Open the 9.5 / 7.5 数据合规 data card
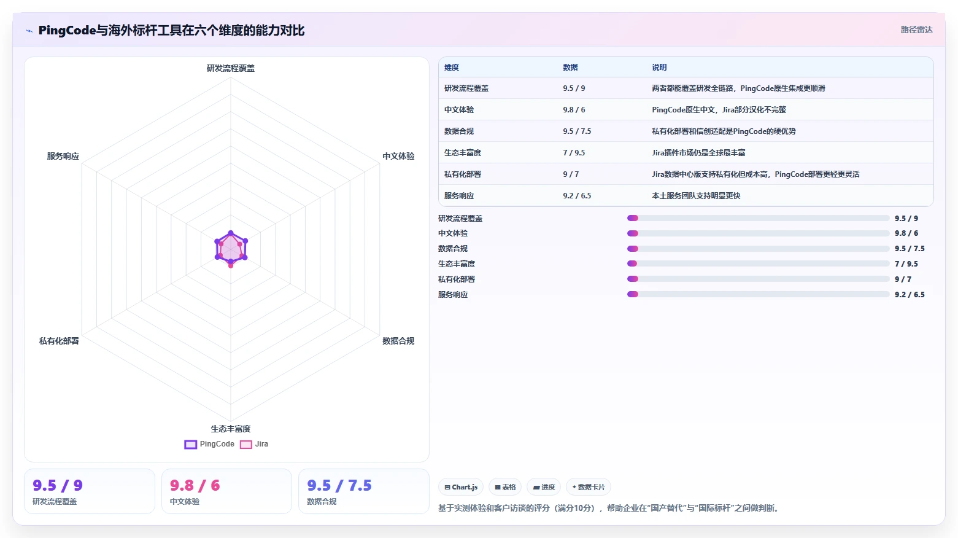Screen dimensions: 958x538 tap(364, 491)
